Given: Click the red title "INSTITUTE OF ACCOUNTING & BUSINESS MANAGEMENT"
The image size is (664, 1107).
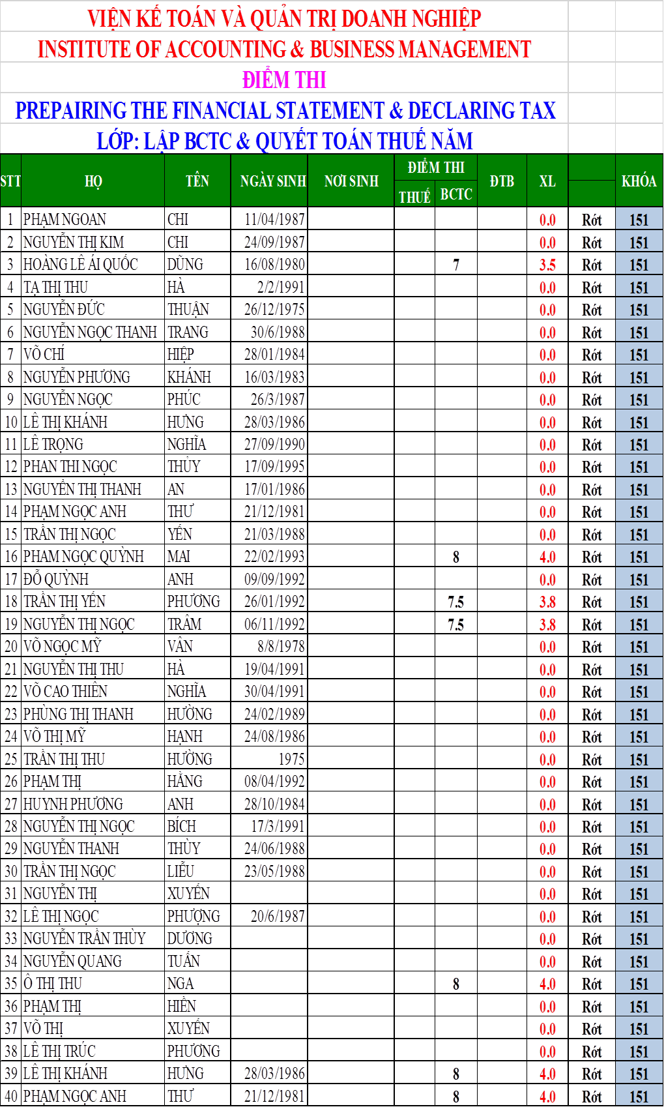Looking at the screenshot, I should point(284,49).
